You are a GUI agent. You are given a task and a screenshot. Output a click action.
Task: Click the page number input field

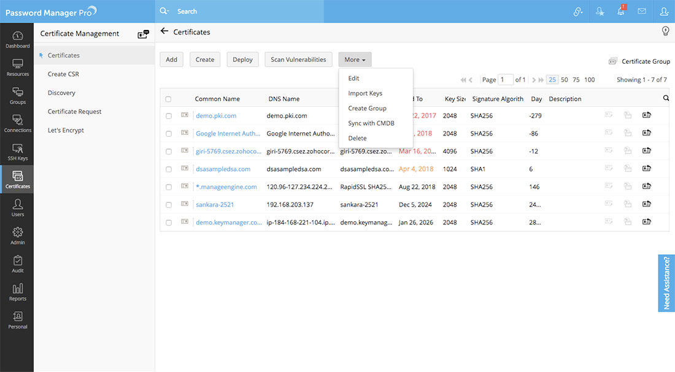click(506, 80)
